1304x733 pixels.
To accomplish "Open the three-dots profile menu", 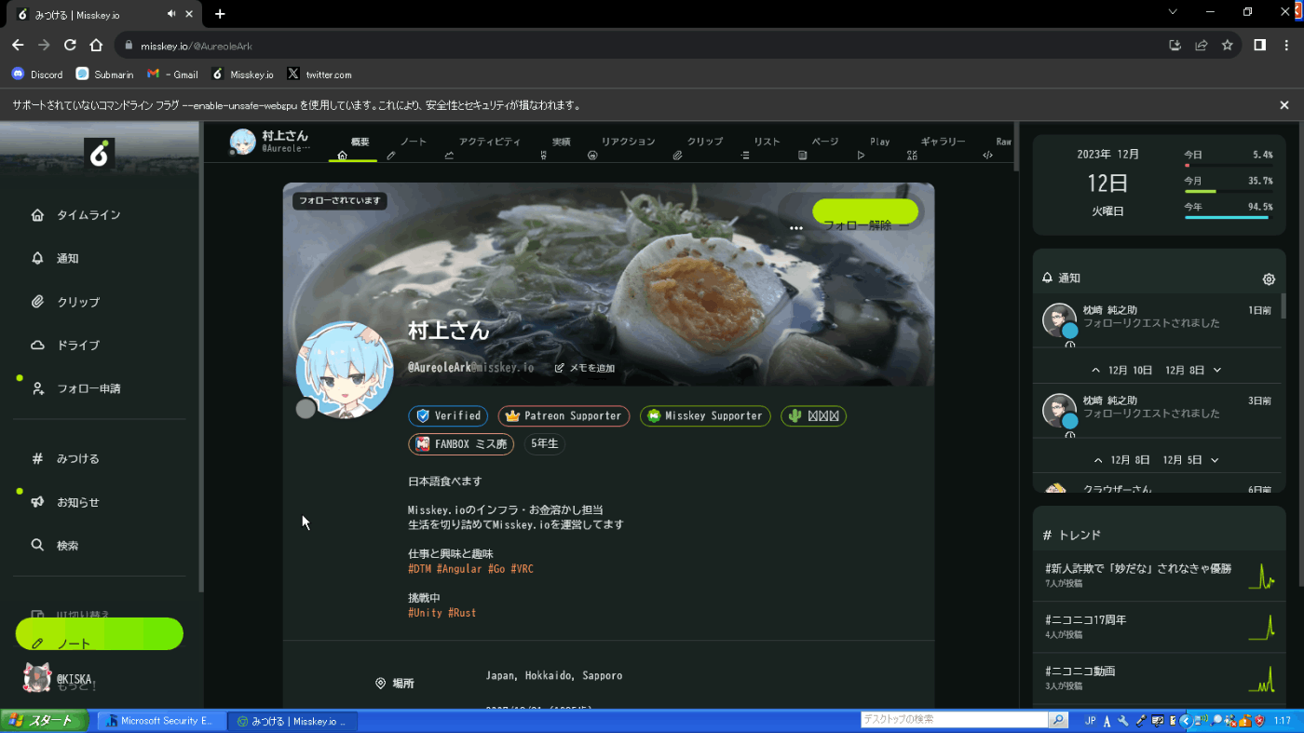I will coord(795,227).
